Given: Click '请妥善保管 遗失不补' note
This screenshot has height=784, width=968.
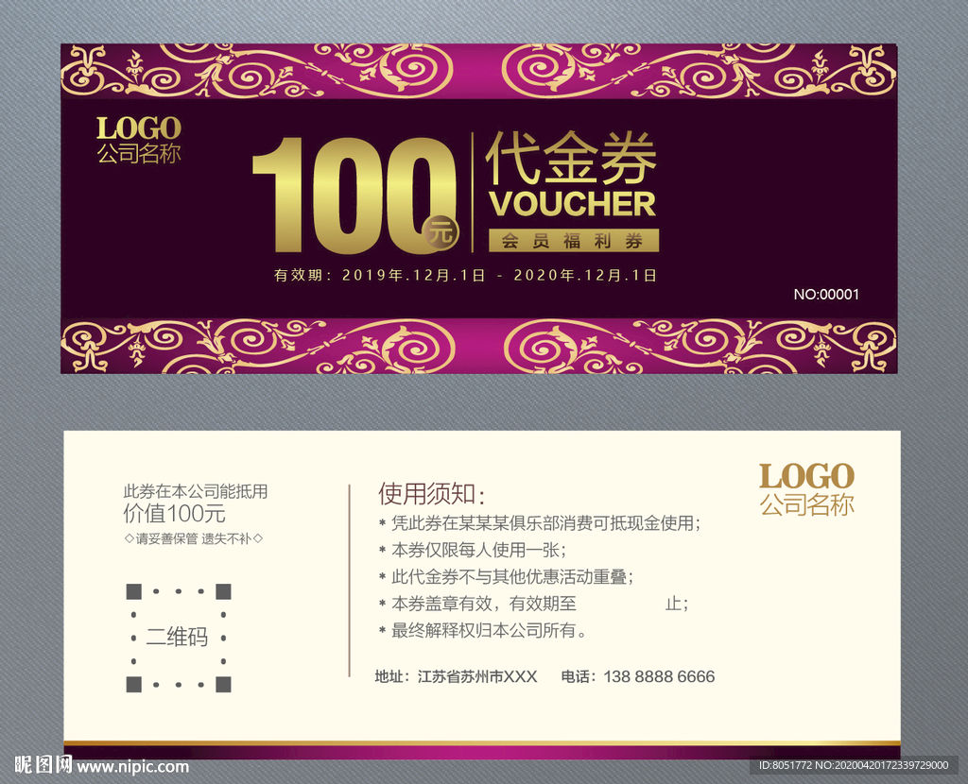Looking at the screenshot, I should pyautogui.click(x=194, y=538).
